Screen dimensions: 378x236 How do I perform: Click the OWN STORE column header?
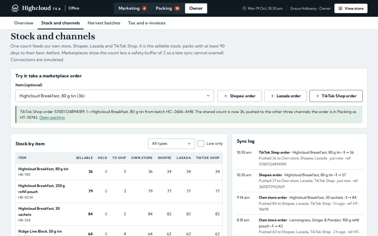pyautogui.click(x=142, y=158)
